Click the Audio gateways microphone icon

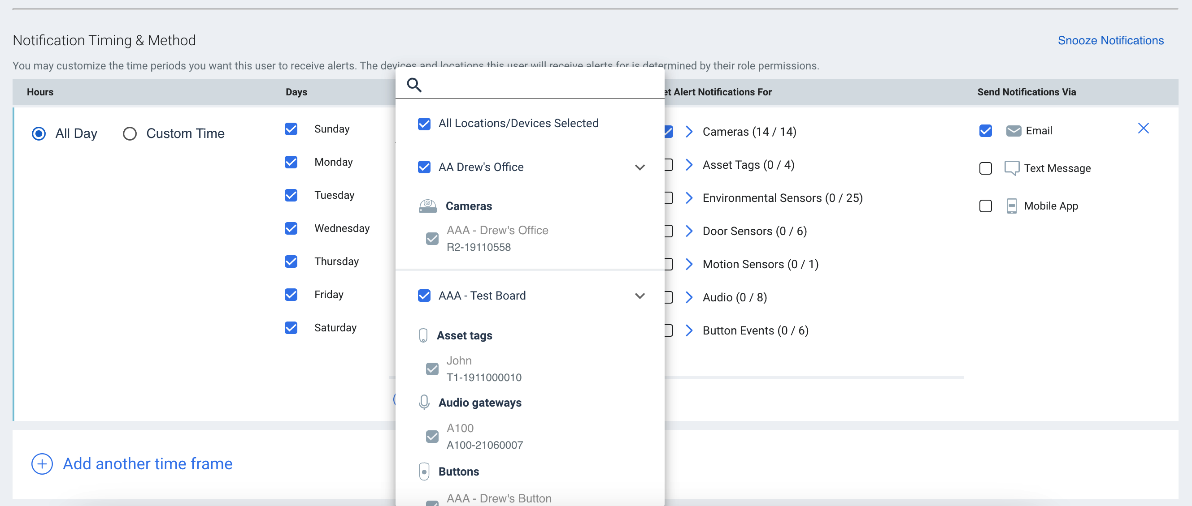pos(424,403)
